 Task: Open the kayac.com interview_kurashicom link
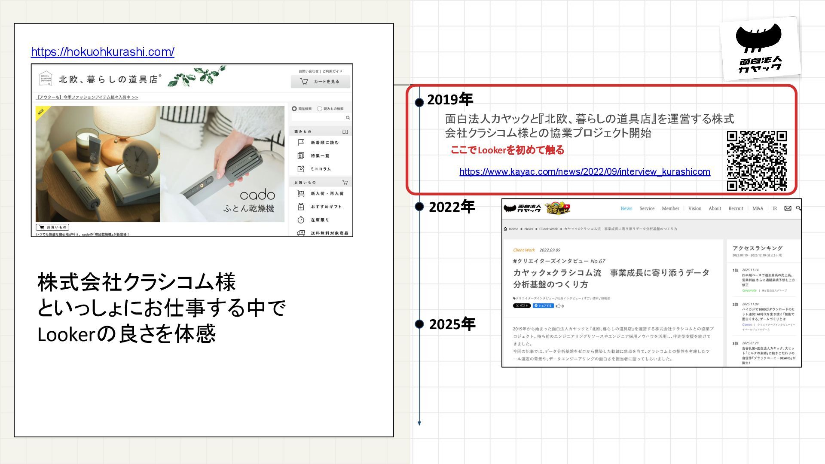[584, 172]
